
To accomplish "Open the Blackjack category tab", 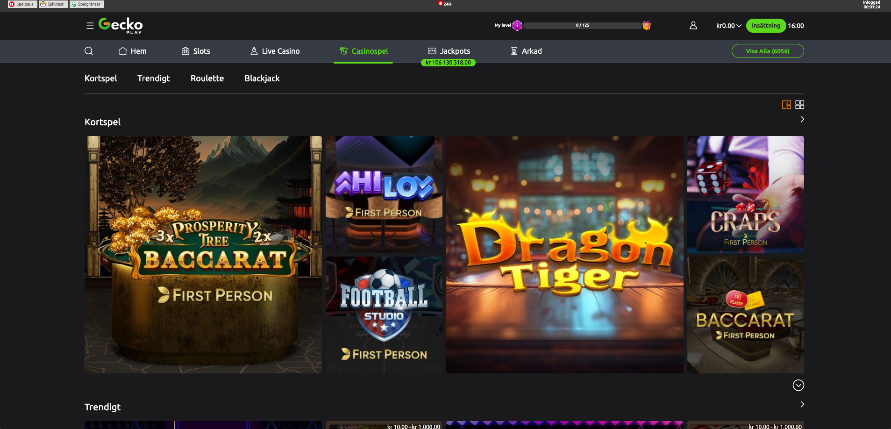I will [262, 78].
